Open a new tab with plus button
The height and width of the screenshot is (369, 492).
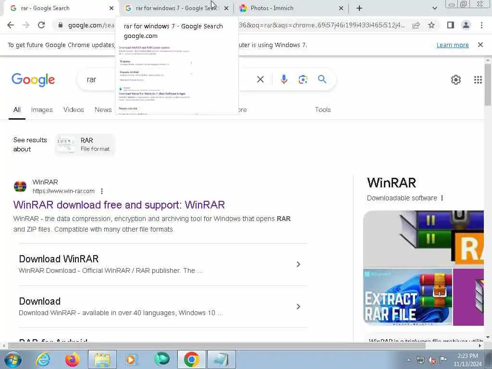(x=359, y=8)
